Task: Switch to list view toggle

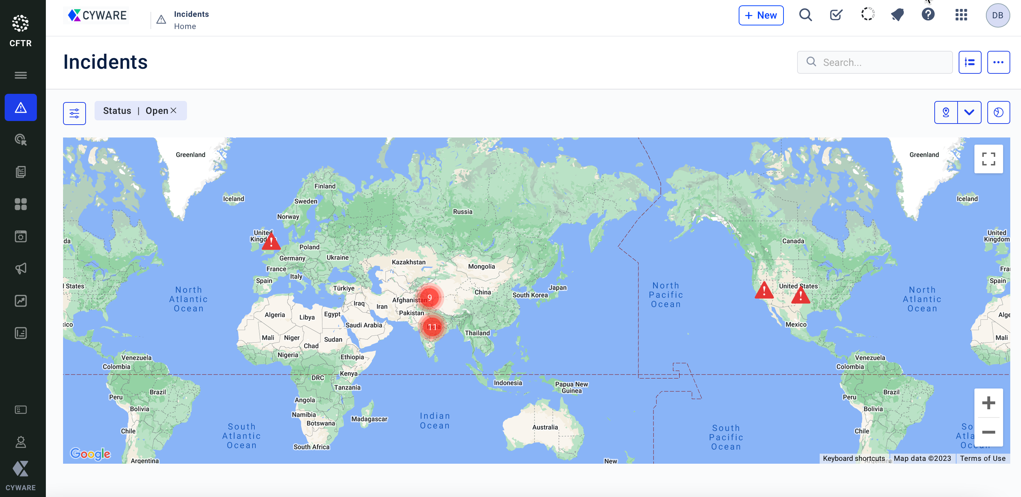Action: pyautogui.click(x=969, y=62)
